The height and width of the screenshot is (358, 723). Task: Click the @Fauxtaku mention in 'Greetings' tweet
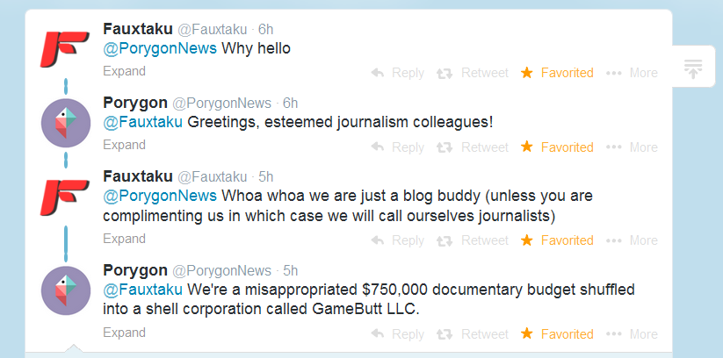tap(142, 123)
